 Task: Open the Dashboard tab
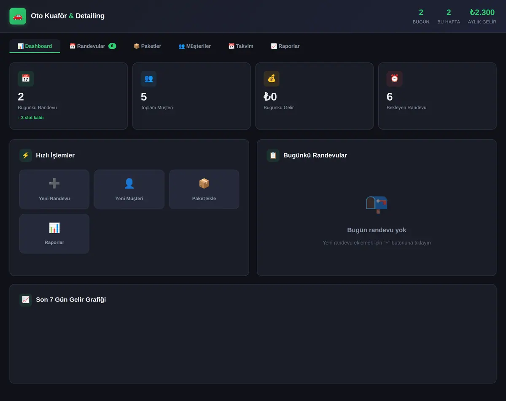point(35,46)
